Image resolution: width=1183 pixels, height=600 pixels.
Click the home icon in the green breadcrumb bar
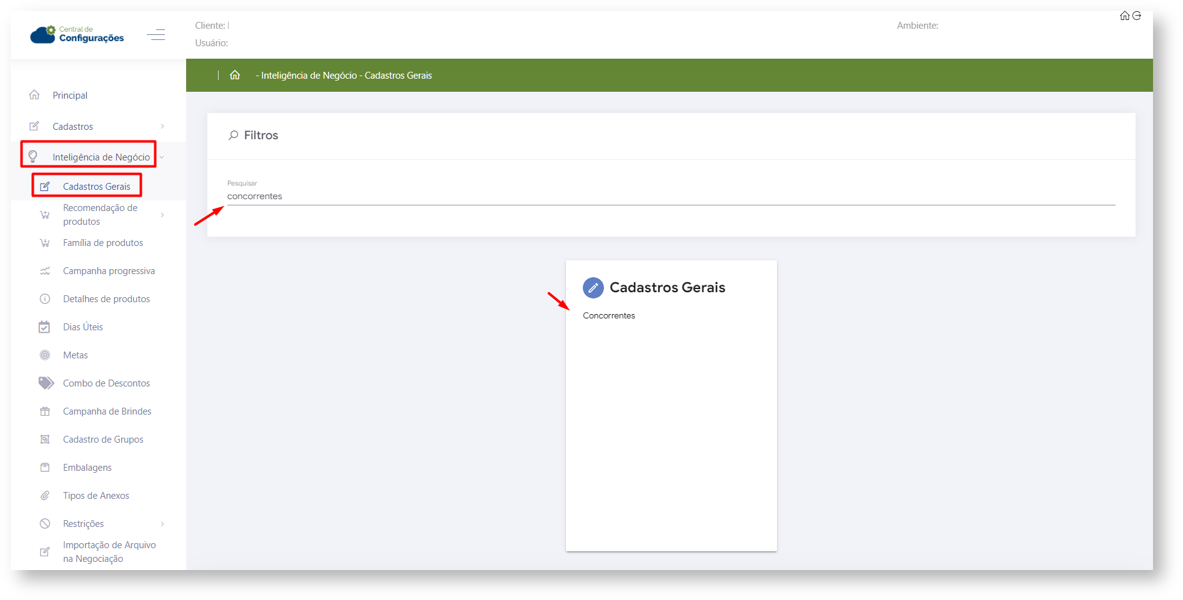pyautogui.click(x=235, y=75)
